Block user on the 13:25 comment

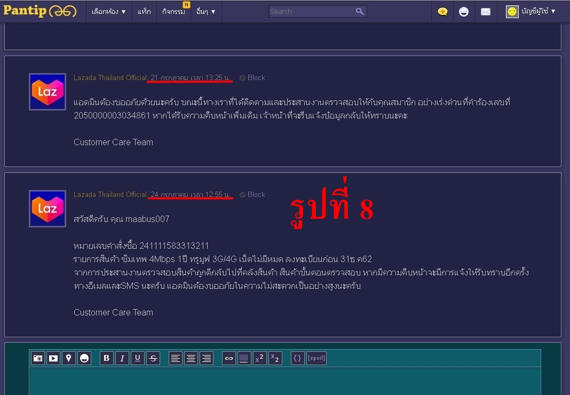click(x=252, y=77)
